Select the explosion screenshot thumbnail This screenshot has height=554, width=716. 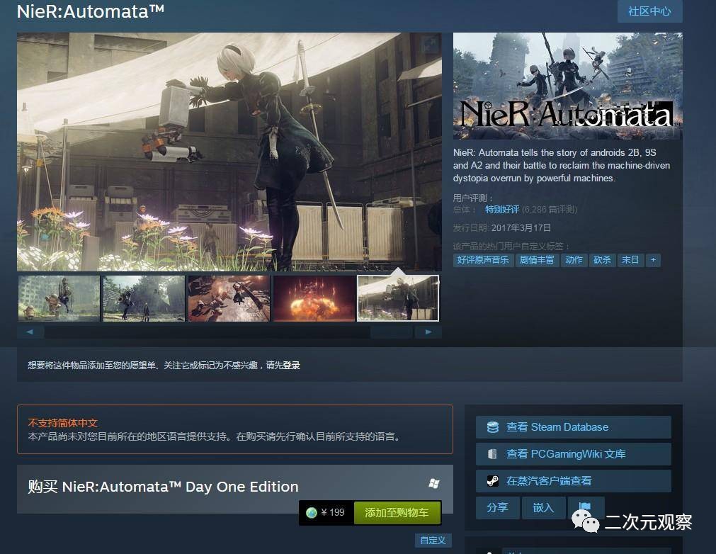click(x=314, y=298)
